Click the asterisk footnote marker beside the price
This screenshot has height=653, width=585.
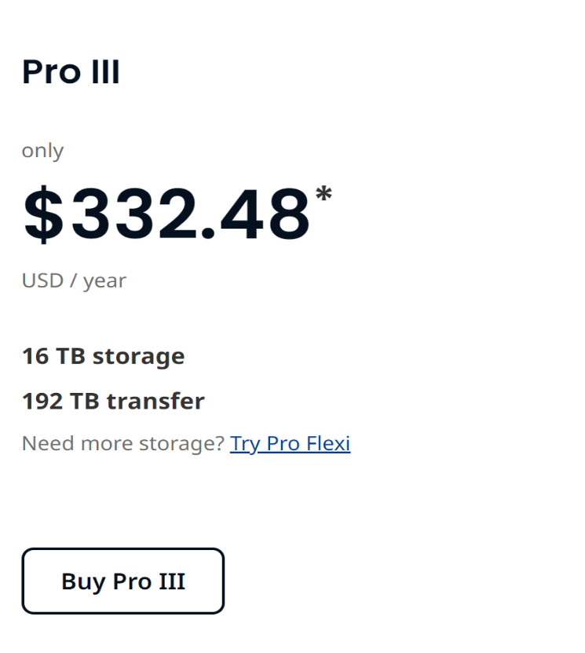point(324,193)
